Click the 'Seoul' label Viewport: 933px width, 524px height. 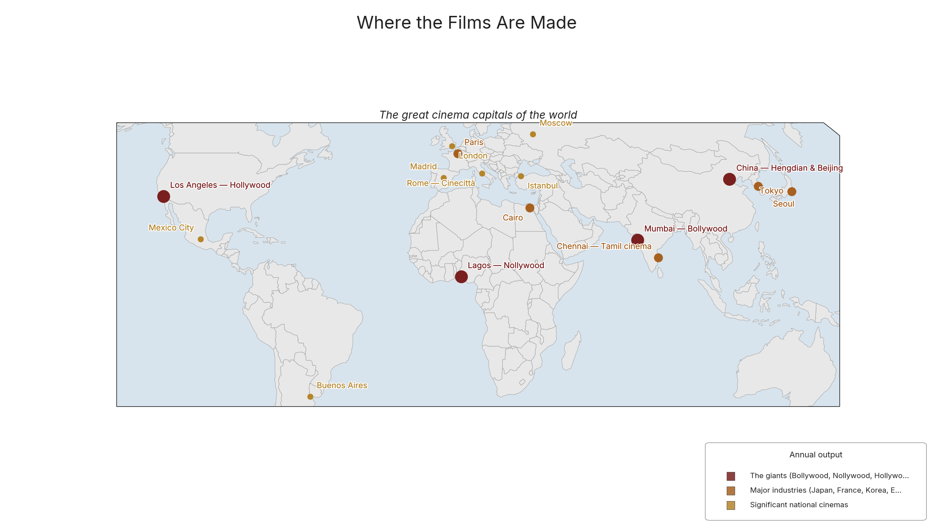[x=783, y=204]
